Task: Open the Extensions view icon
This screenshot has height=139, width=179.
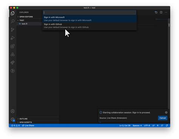Action: click(12, 46)
